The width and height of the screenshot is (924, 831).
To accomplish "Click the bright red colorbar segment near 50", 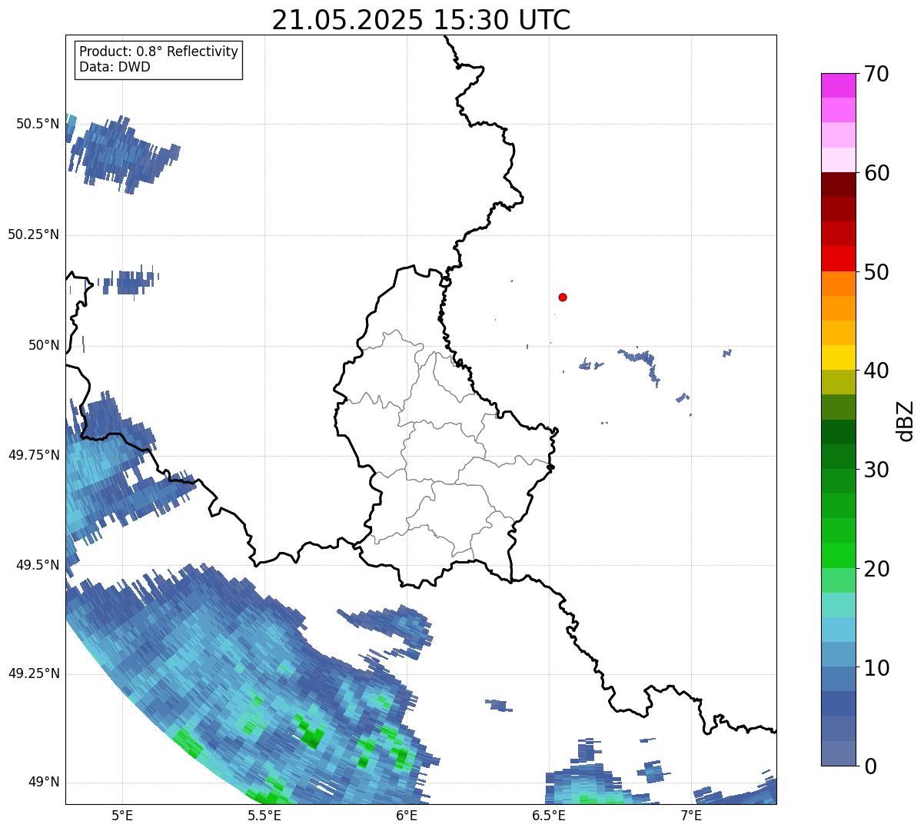I will coord(838,259).
